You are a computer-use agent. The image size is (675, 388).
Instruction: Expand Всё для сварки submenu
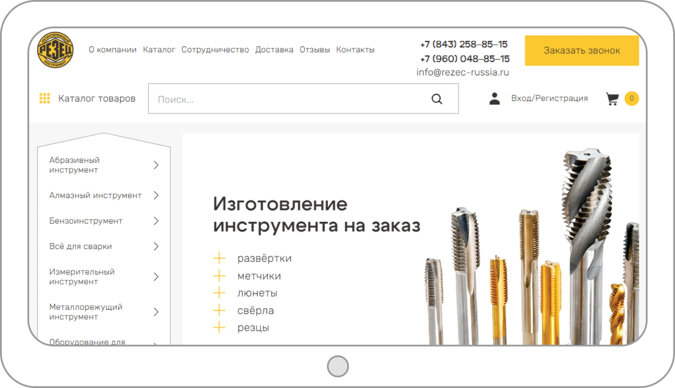click(x=156, y=247)
